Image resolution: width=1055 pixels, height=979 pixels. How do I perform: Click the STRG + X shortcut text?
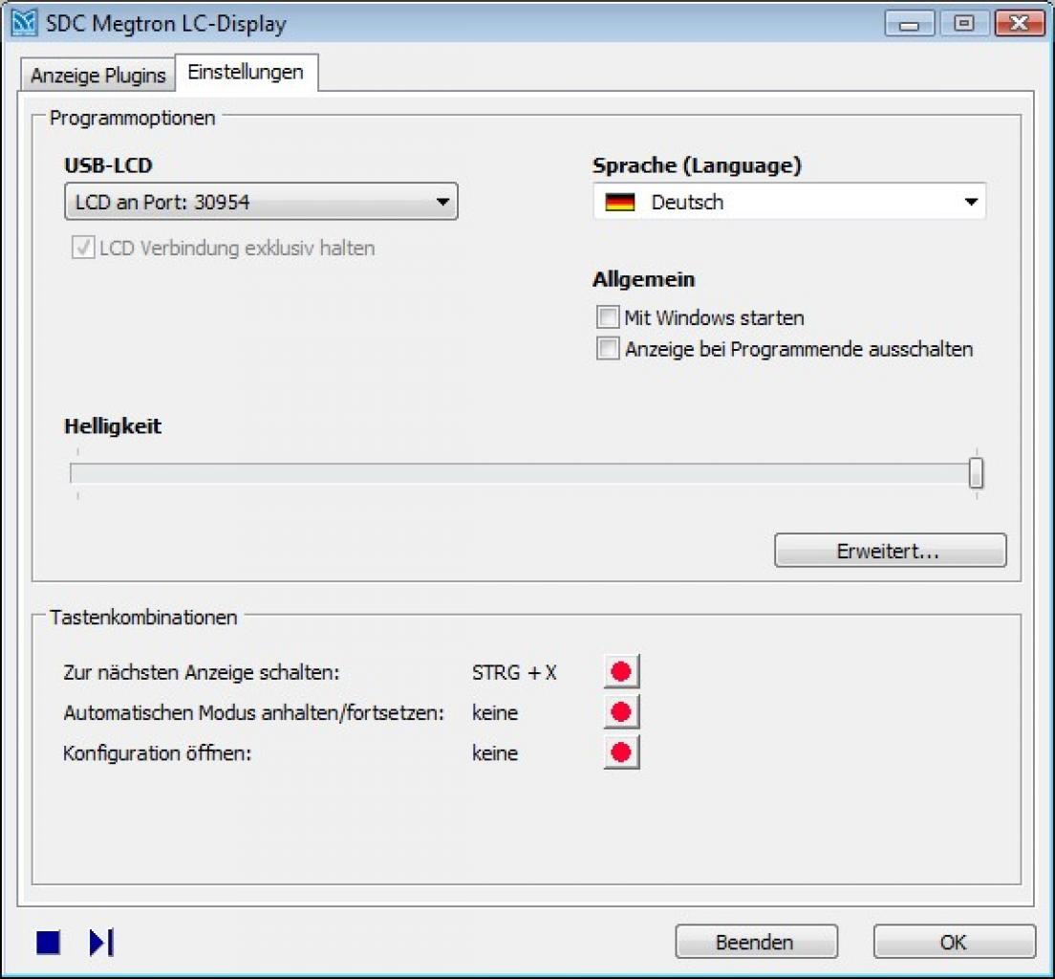pyautogui.click(x=515, y=673)
